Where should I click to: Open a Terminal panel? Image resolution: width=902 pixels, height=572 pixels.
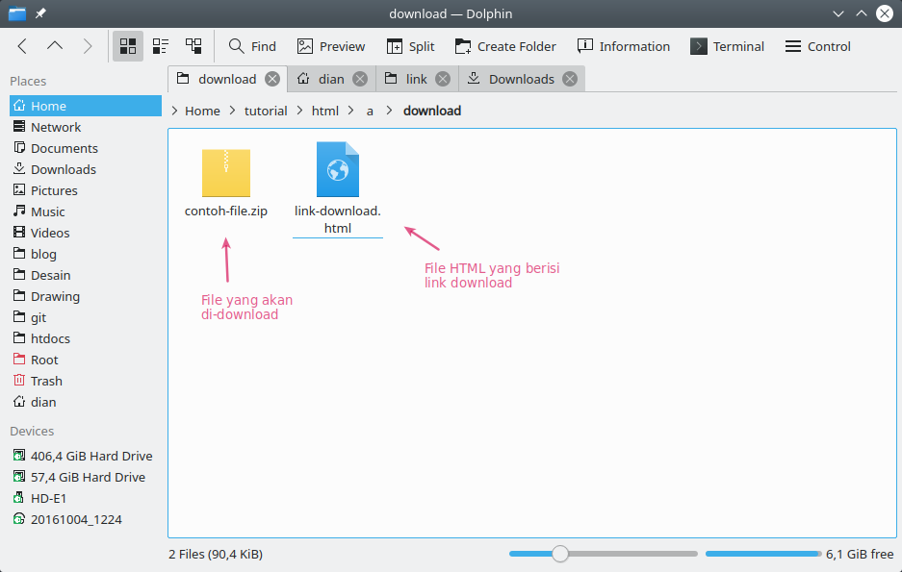pyautogui.click(x=727, y=45)
